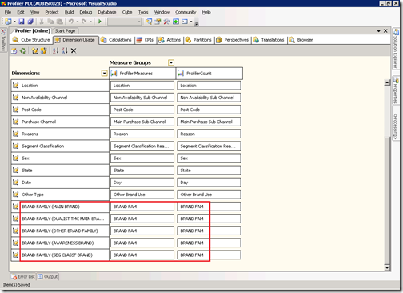The image size is (403, 293).
Task: Click the Save icon in the toolbar
Action: coord(22,22)
